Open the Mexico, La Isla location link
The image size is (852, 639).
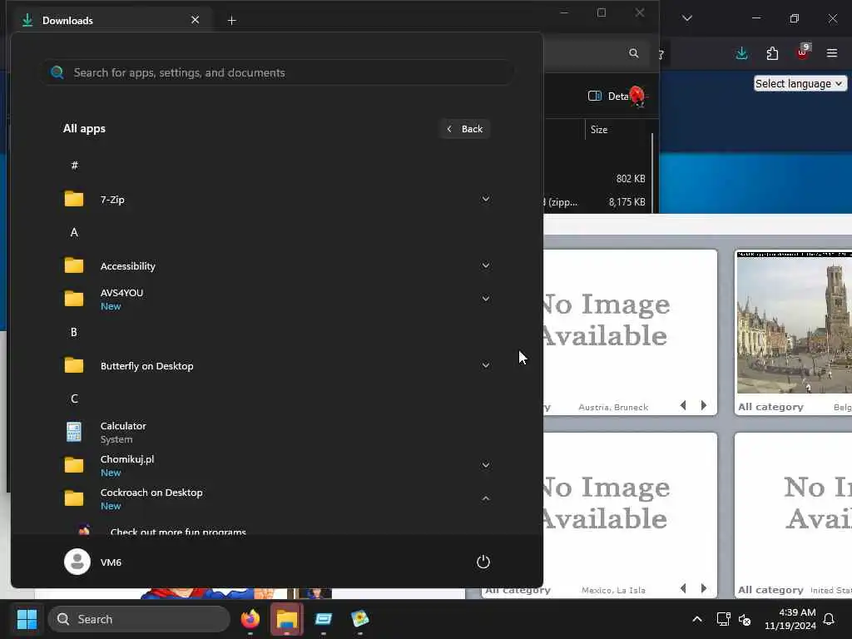point(613,590)
